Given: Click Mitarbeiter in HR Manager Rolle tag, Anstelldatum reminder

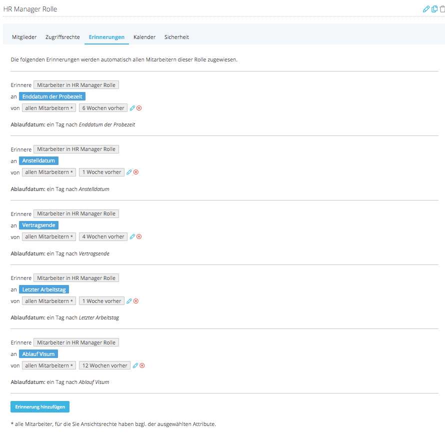Looking at the screenshot, I should point(76,149).
